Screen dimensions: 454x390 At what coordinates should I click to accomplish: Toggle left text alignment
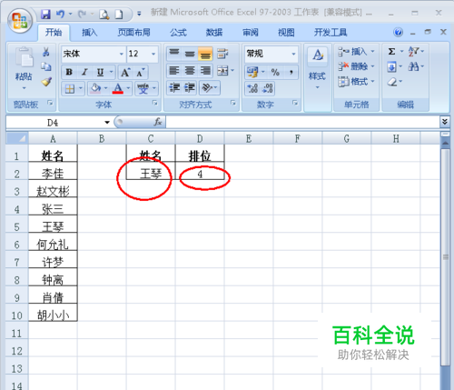pos(174,71)
